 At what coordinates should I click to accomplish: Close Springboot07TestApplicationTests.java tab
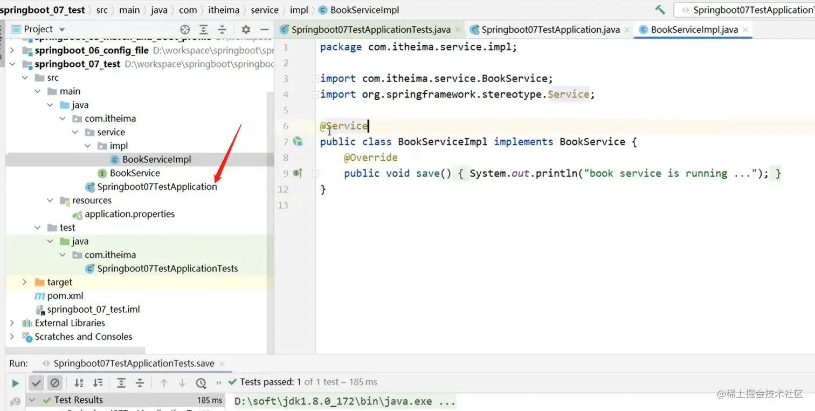point(458,30)
